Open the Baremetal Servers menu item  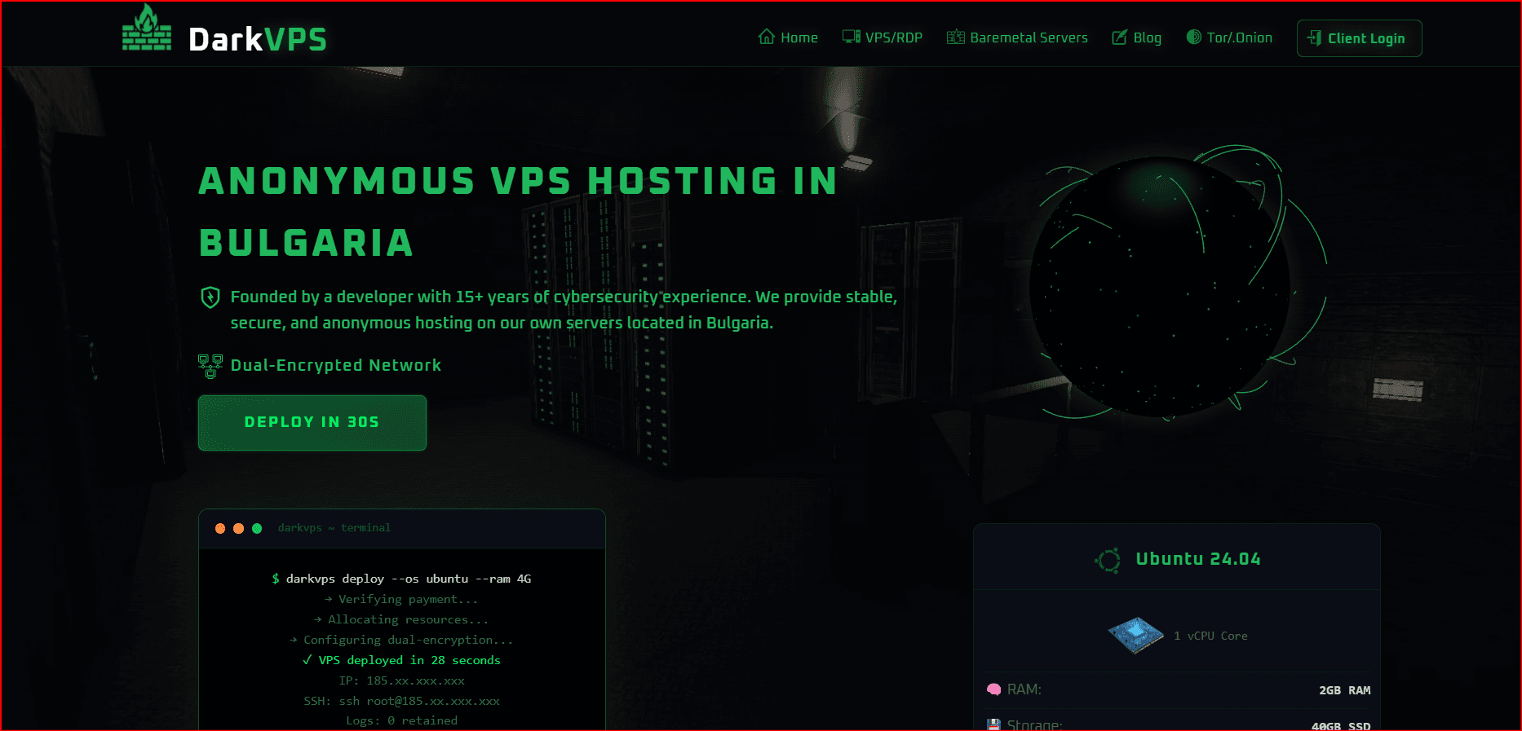click(x=1017, y=37)
